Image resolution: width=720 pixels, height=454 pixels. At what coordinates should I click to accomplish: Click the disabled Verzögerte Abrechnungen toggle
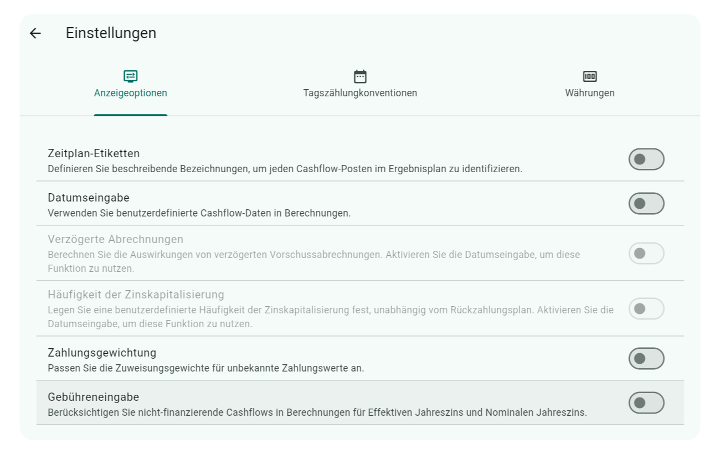(646, 254)
